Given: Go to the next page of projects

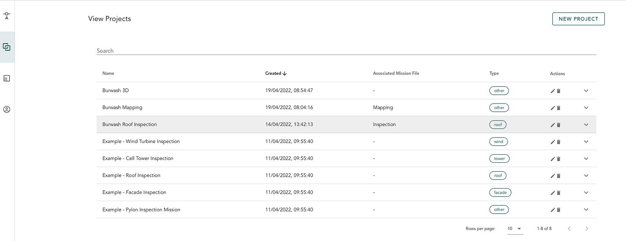Looking at the screenshot, I should click(587, 229).
